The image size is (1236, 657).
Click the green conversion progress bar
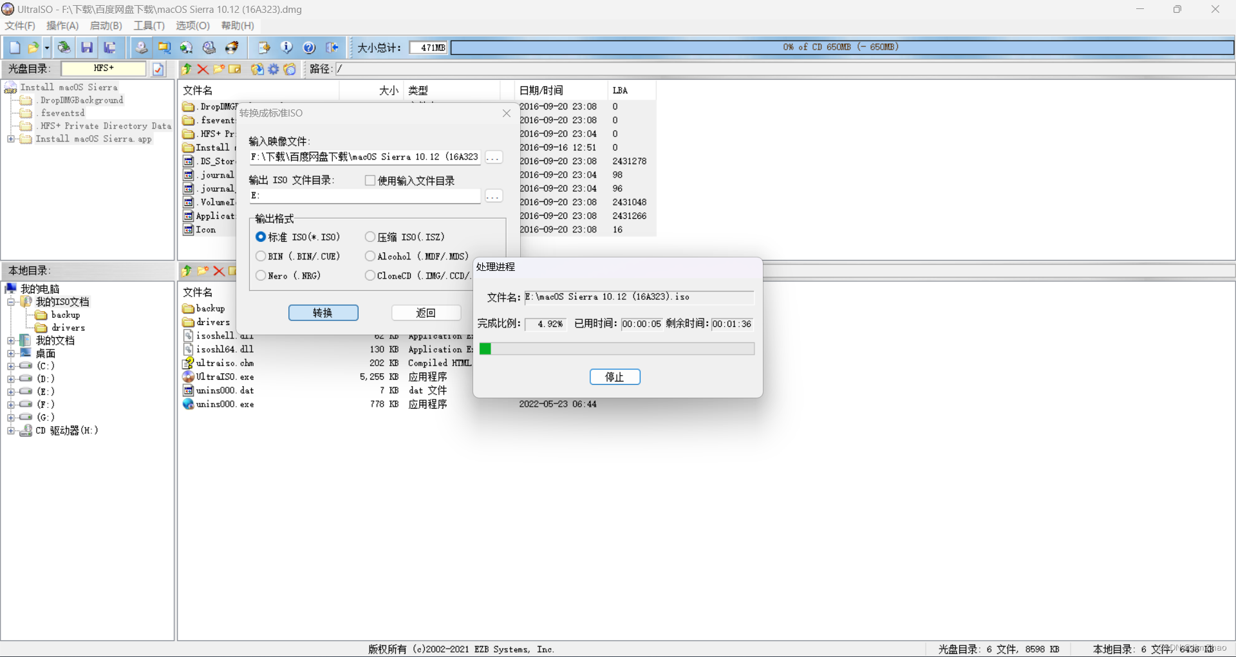tap(617, 349)
